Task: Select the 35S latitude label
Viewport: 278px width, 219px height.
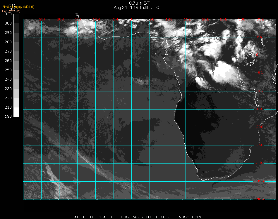Action: pyautogui.click(x=260, y=181)
